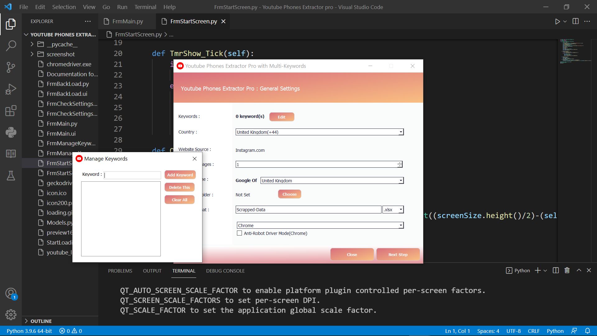Create new terminal with plus icon
This screenshot has height=336, width=597.
click(537, 270)
